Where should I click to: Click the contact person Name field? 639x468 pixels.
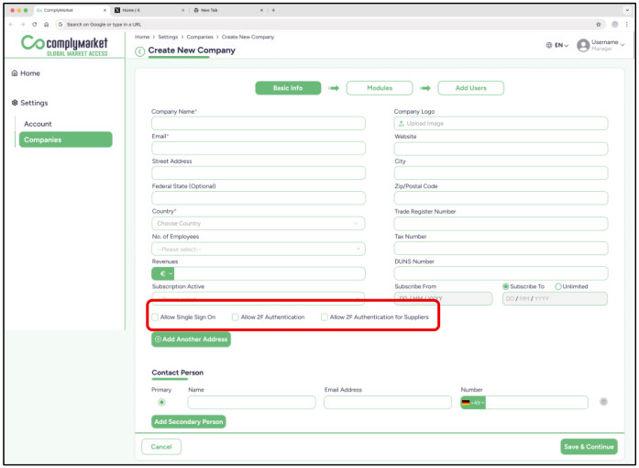(251, 403)
